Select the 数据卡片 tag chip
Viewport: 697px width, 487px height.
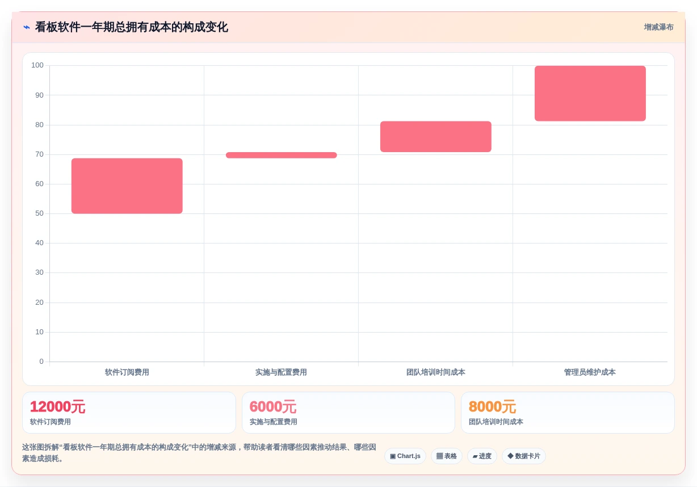524,456
